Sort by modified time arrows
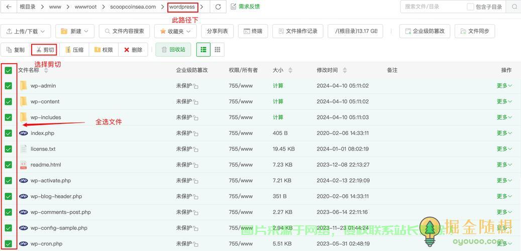 [345, 70]
